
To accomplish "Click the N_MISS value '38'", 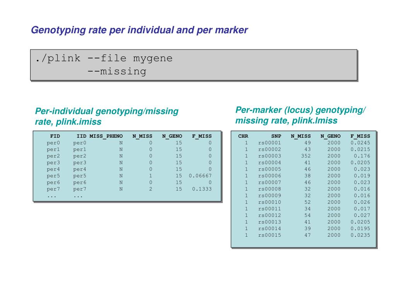I will coord(307,176).
